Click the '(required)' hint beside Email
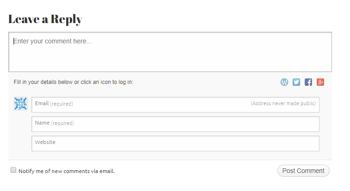Screen dimensions: 350x191 pos(61,104)
